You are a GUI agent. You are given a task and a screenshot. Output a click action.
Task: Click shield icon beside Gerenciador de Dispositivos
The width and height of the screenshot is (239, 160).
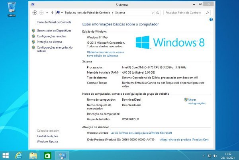coord(33,31)
